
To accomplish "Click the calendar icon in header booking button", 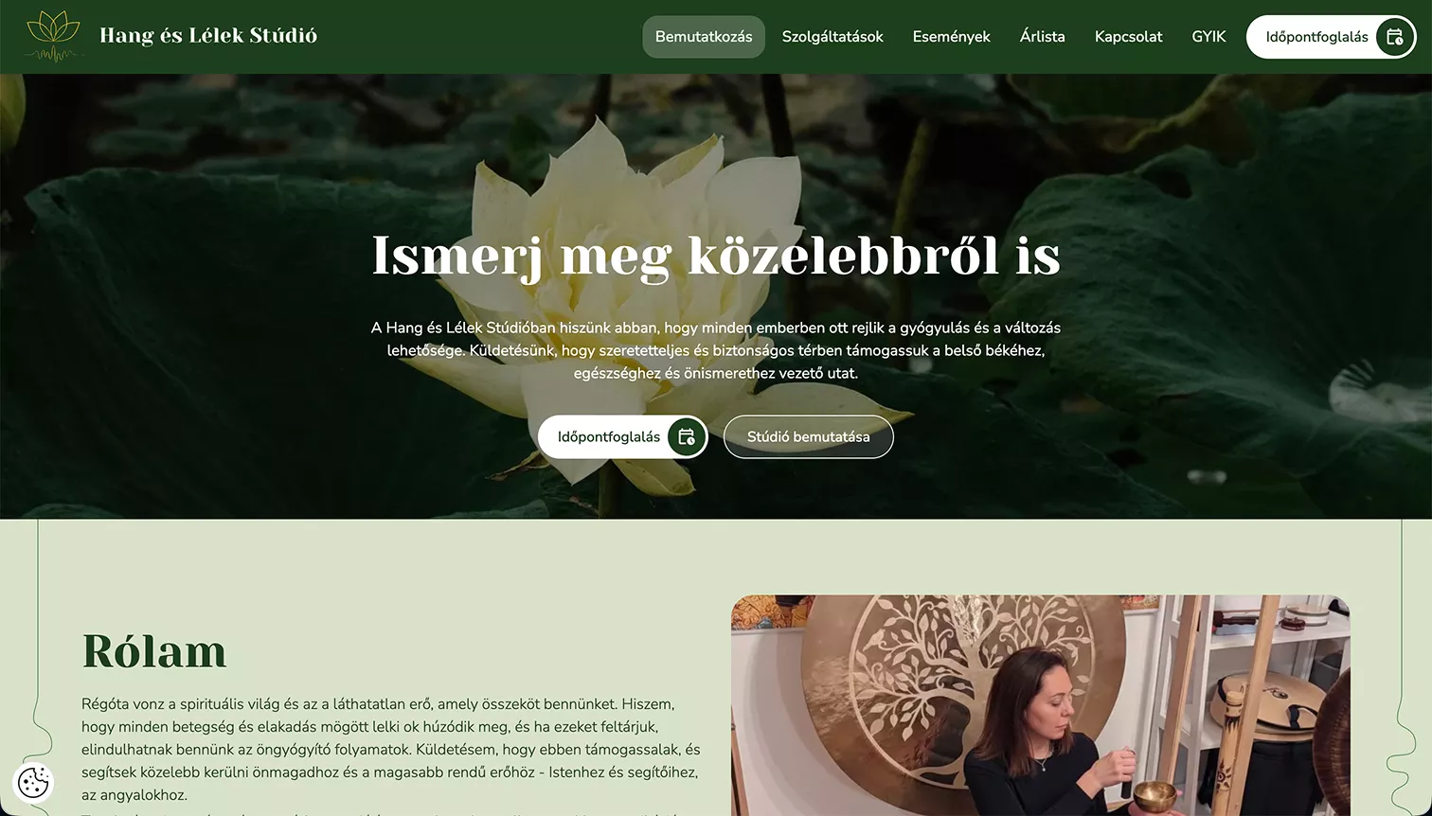I will 1394,37.
